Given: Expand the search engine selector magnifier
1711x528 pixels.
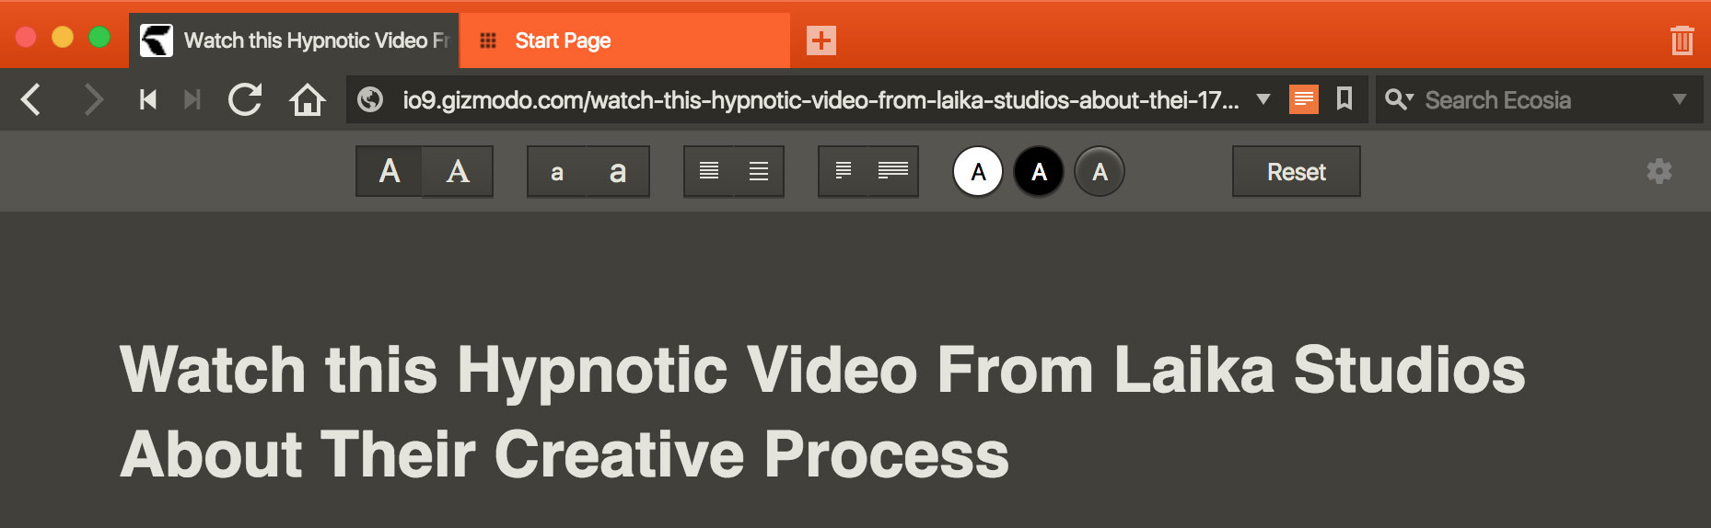Looking at the screenshot, I should pyautogui.click(x=1399, y=99).
